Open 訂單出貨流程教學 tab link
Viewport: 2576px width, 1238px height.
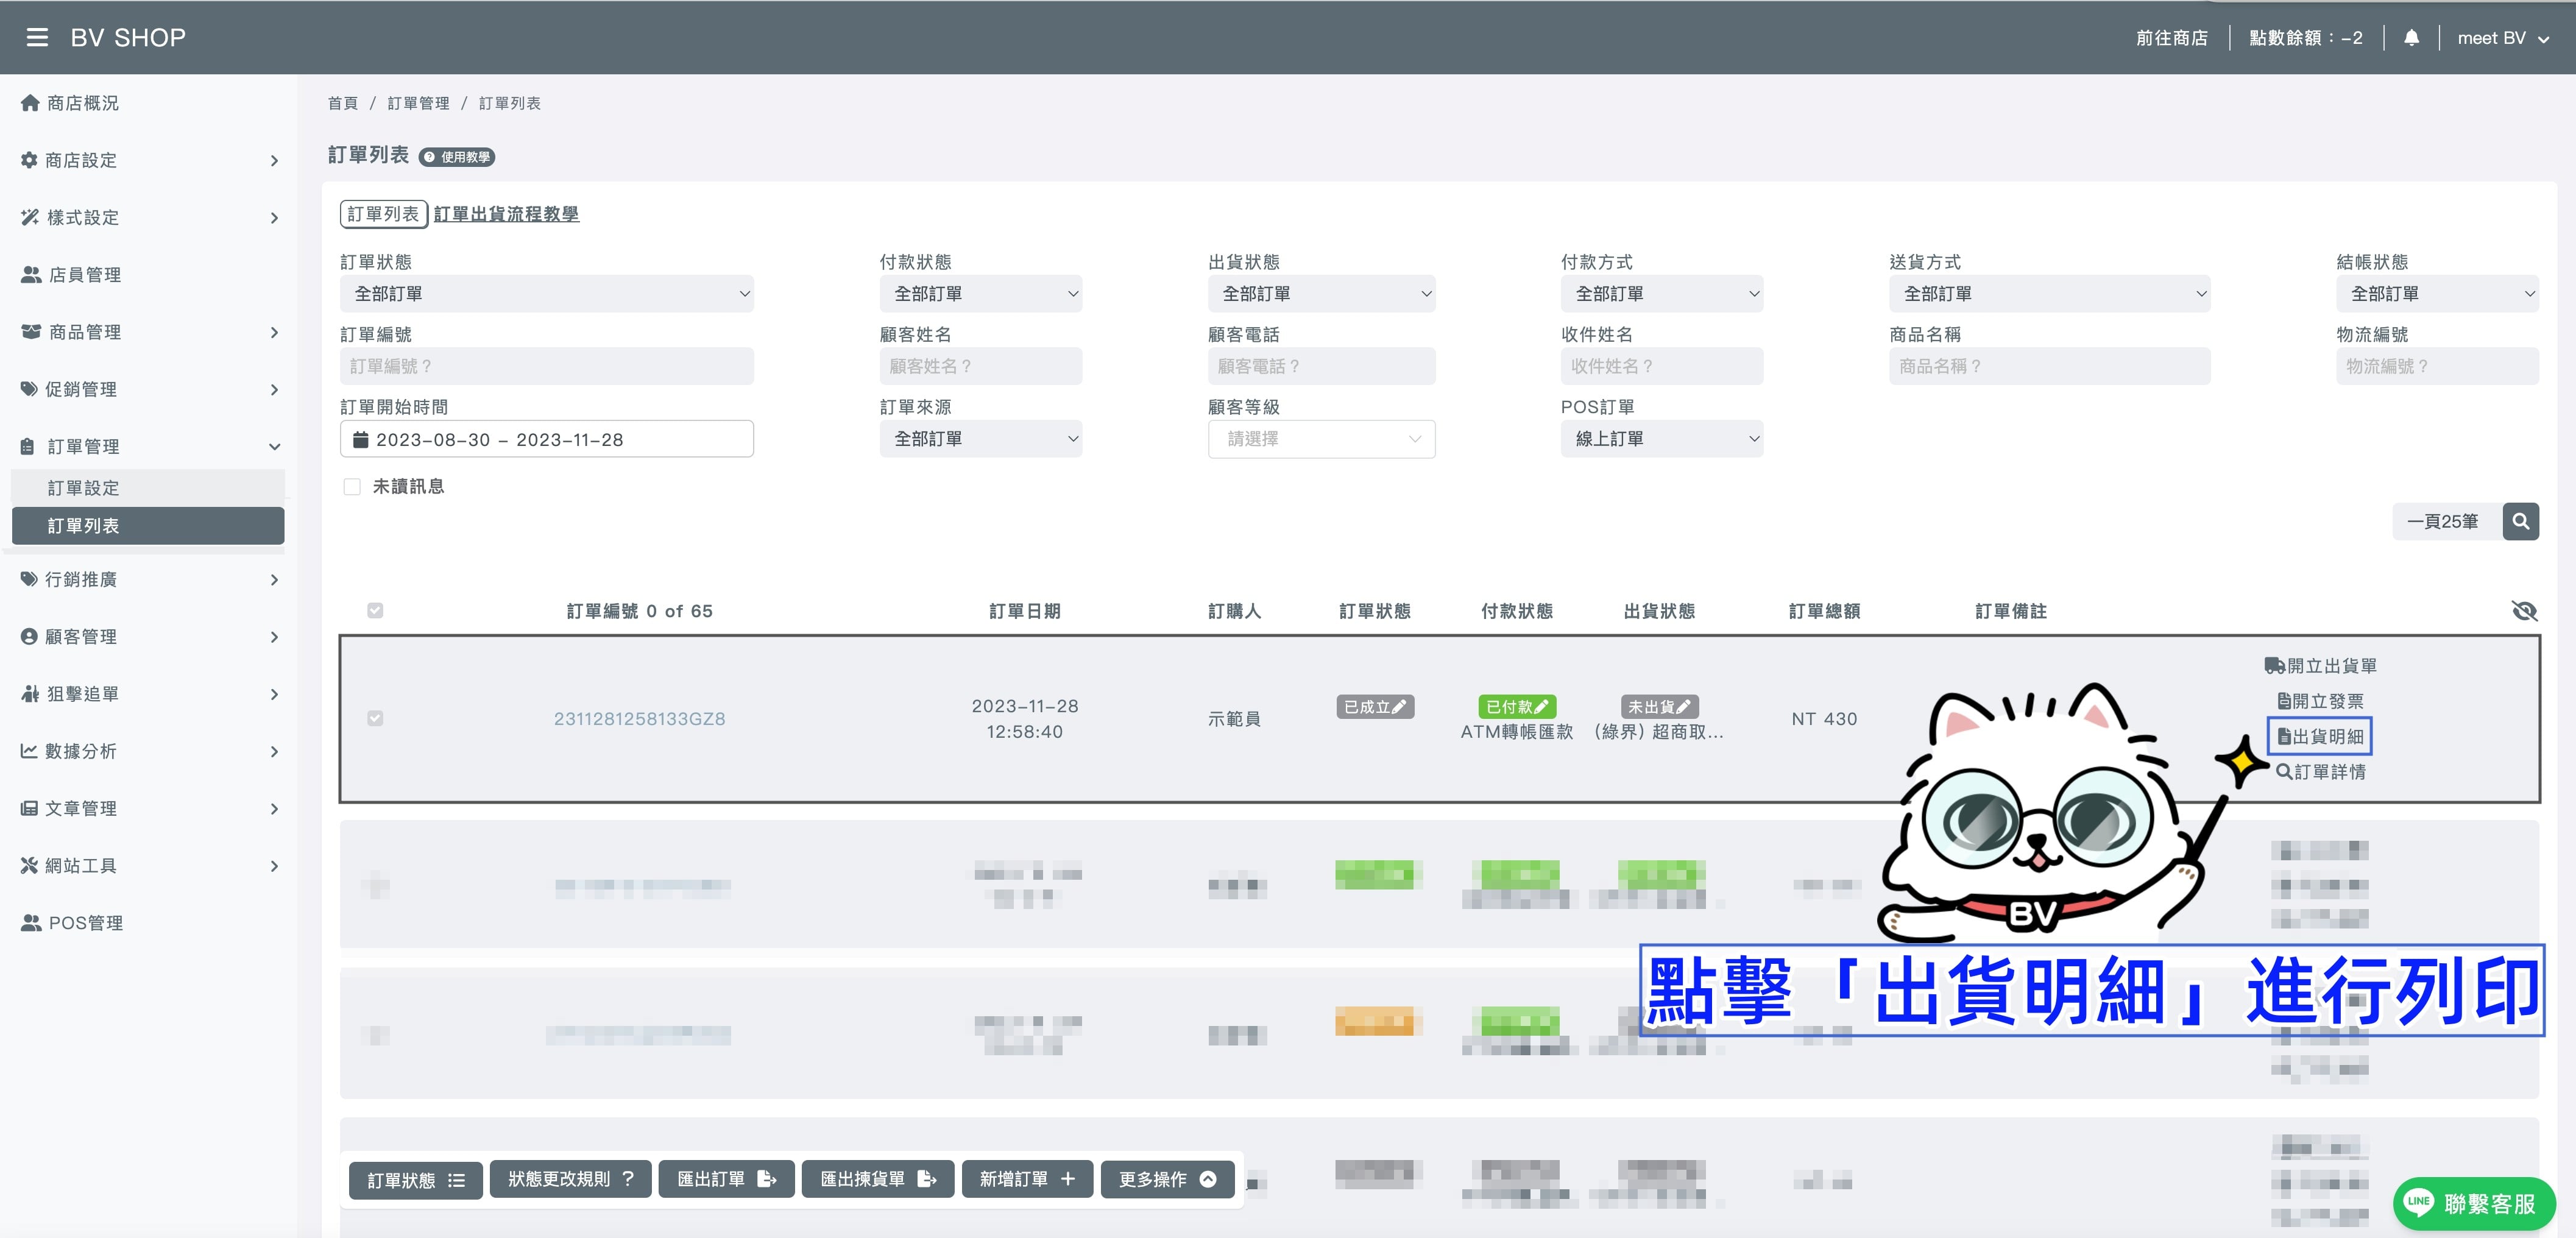tap(506, 214)
